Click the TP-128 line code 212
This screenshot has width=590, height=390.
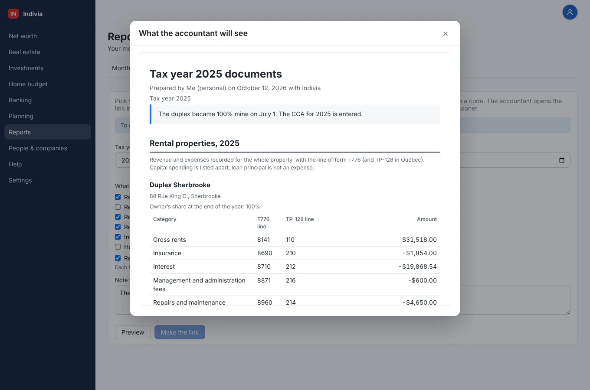pyautogui.click(x=291, y=266)
